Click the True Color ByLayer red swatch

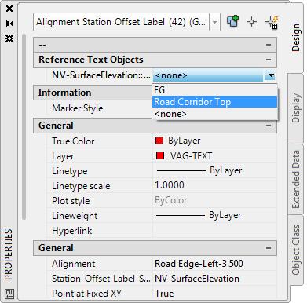[x=159, y=141]
